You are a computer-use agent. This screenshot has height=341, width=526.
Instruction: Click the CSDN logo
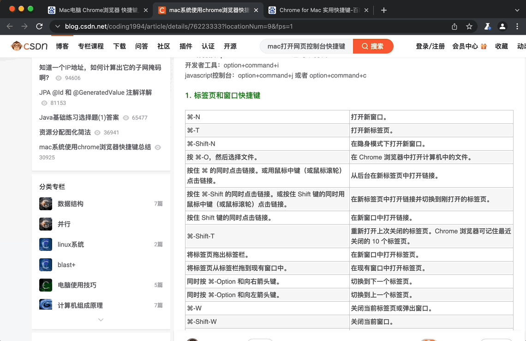click(29, 46)
